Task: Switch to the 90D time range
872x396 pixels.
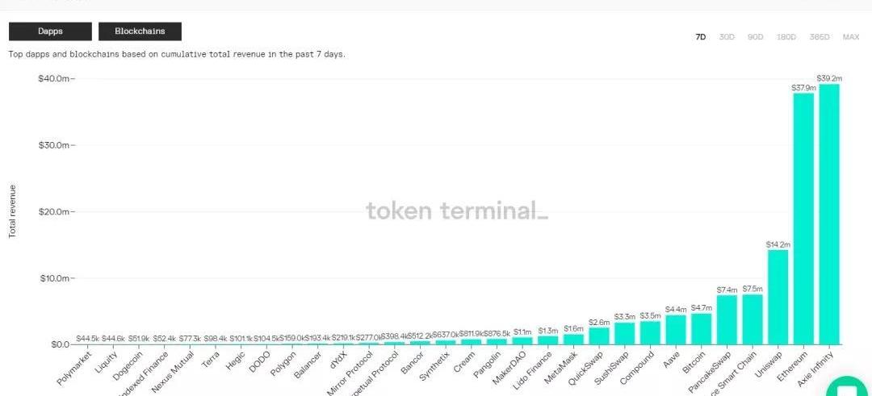Action: tap(755, 37)
